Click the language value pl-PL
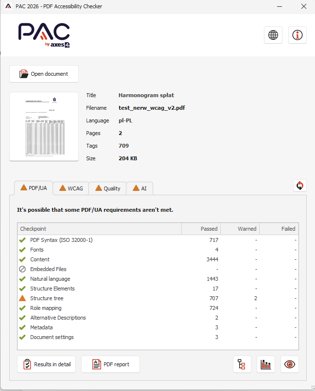Image resolution: width=315 pixels, height=391 pixels. pos(125,120)
